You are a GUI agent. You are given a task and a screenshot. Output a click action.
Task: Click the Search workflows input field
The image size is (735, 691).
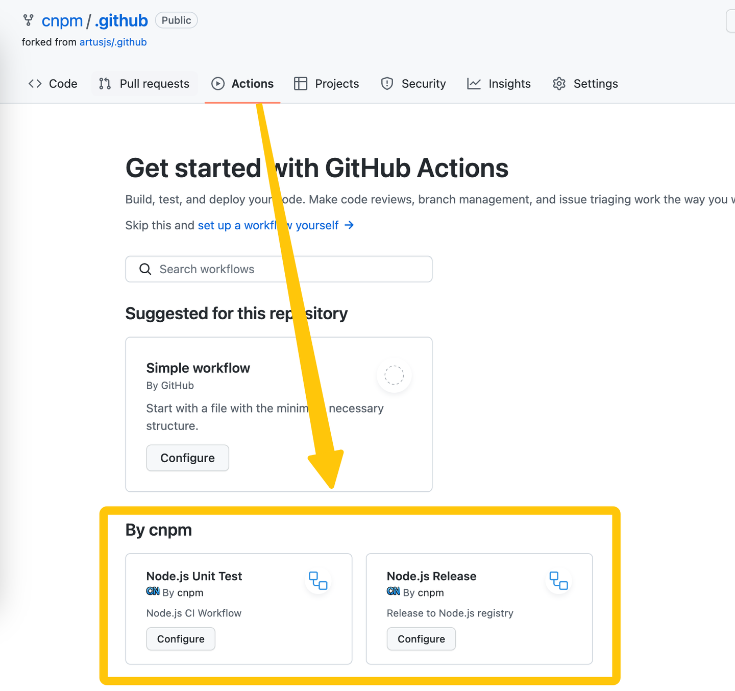click(x=278, y=269)
